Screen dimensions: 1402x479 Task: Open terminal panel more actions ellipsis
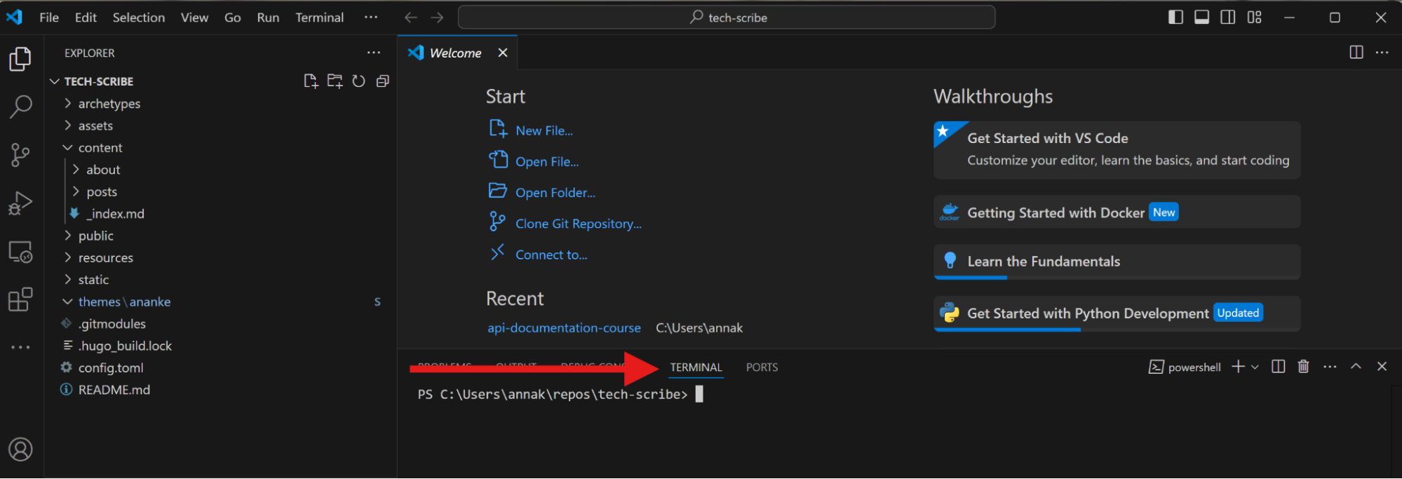(x=1330, y=367)
